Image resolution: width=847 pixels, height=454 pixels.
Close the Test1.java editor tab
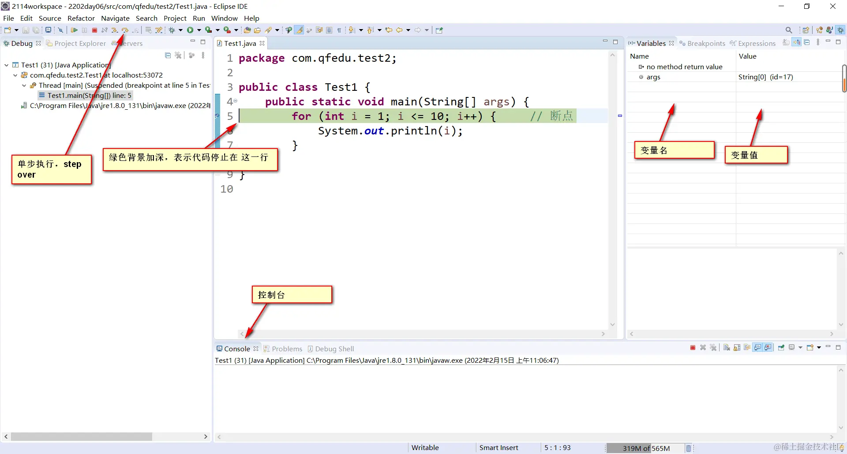262,43
